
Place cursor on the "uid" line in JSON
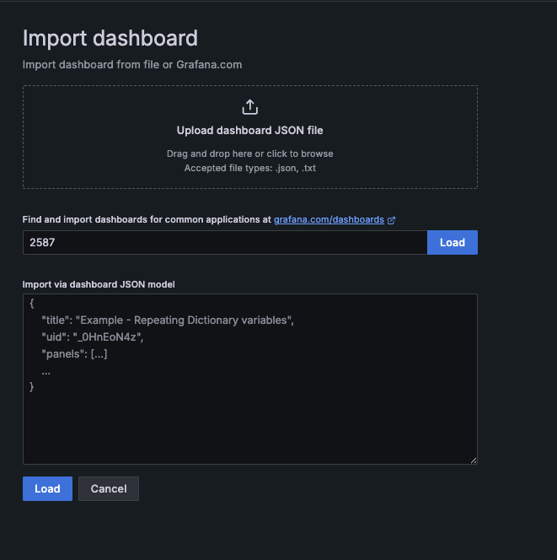93,337
